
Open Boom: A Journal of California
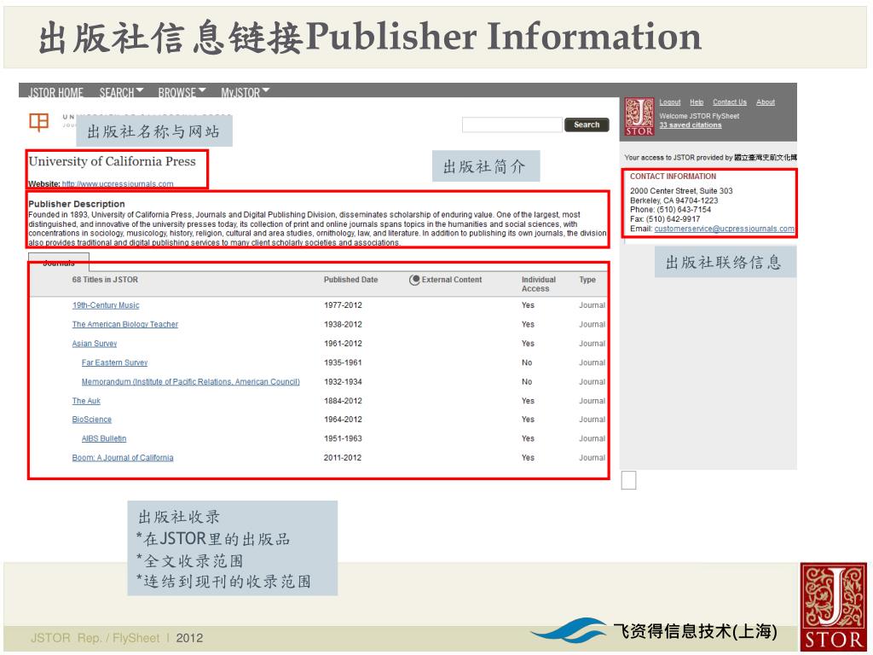click(123, 458)
